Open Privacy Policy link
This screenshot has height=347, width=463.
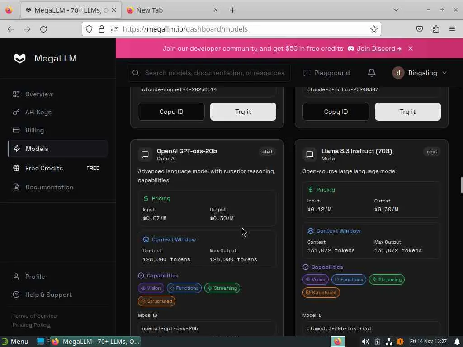coord(31,325)
